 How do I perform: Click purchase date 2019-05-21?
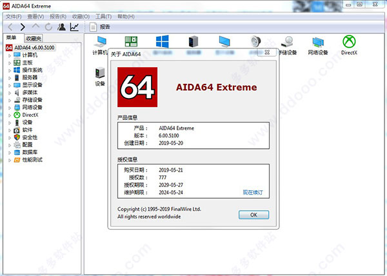(x=171, y=170)
